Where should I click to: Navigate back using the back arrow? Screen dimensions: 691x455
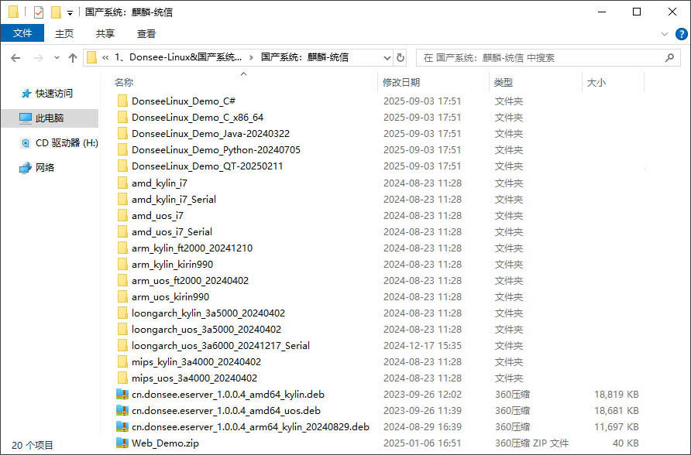[15, 57]
